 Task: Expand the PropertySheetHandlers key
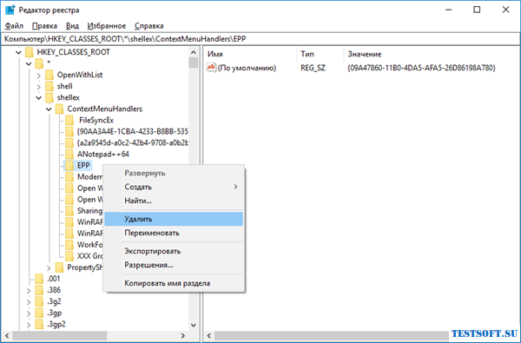click(49, 267)
